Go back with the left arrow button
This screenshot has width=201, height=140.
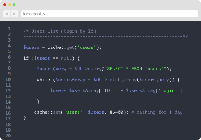[x=7, y=14]
